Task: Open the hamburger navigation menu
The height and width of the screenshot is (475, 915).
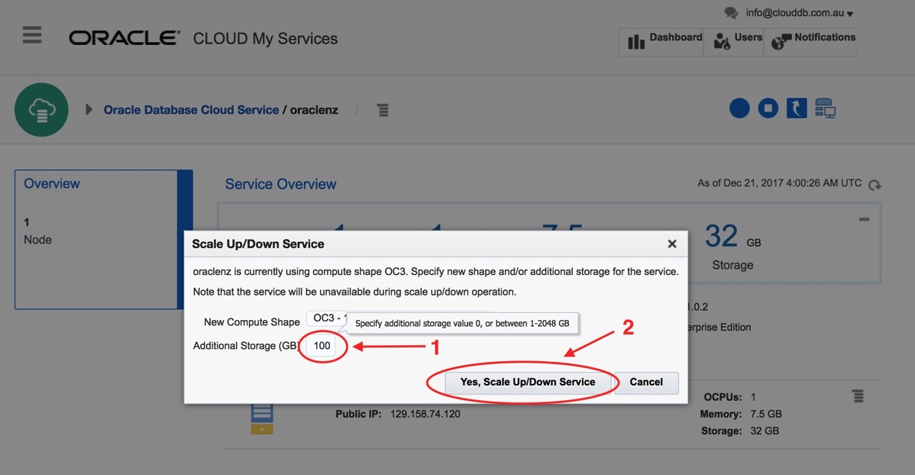Action: click(x=32, y=35)
